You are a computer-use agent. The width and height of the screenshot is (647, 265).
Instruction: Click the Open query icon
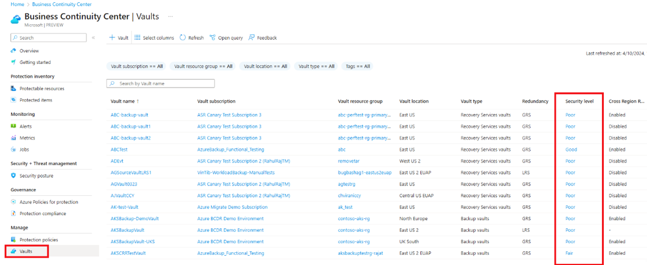click(x=213, y=37)
